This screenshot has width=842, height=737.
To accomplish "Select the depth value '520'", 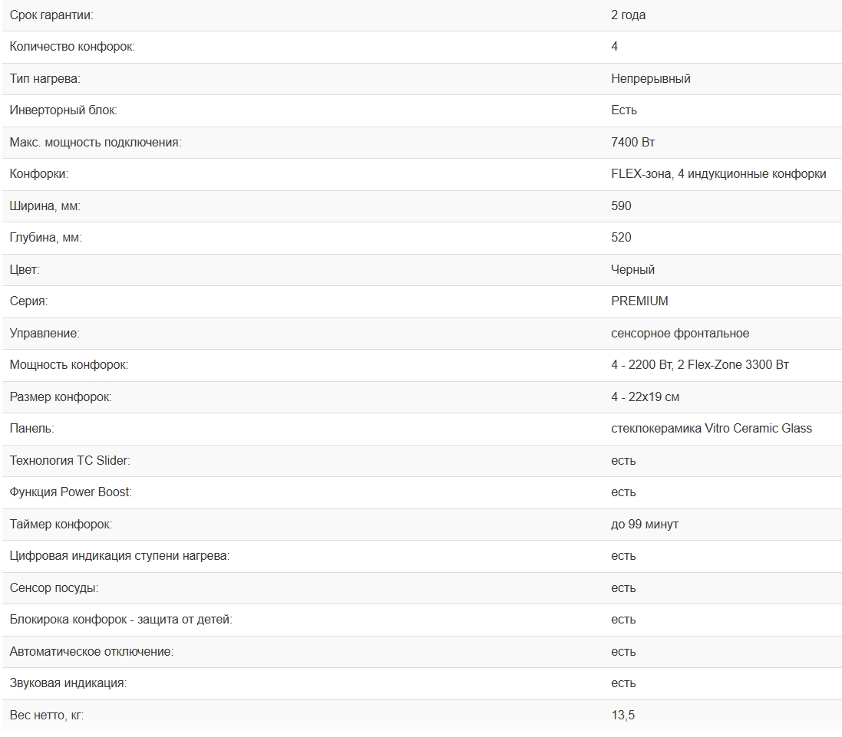I will pyautogui.click(x=621, y=238).
